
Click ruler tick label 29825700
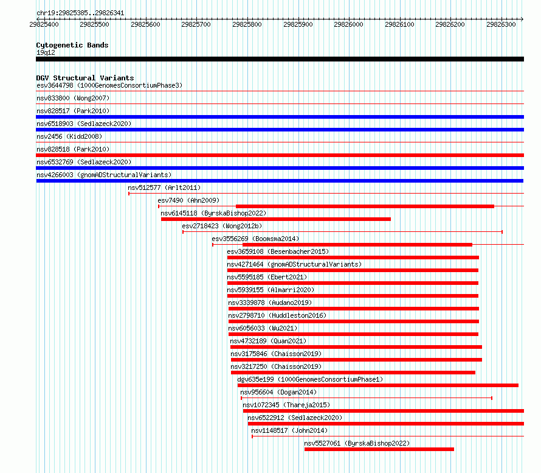point(196,24)
